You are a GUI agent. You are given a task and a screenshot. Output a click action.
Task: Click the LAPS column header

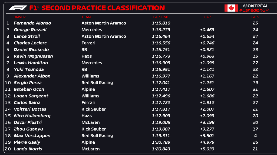click(x=255, y=17)
